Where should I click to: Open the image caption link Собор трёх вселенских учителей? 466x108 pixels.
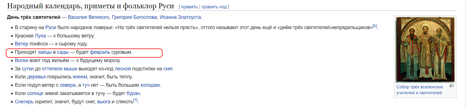pos(419,90)
